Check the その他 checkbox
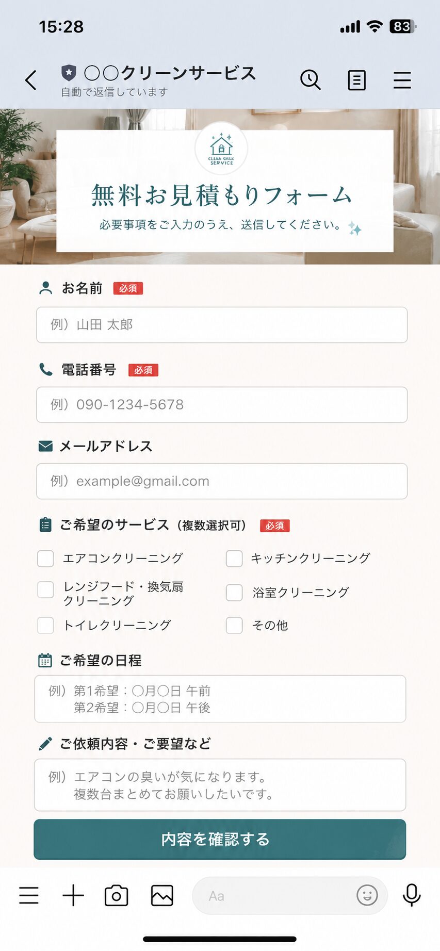 coord(234,626)
